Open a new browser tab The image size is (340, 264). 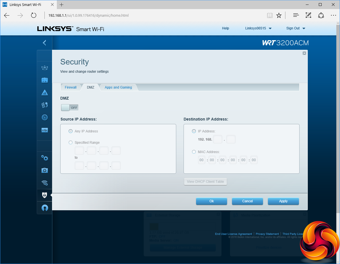[x=62, y=5]
